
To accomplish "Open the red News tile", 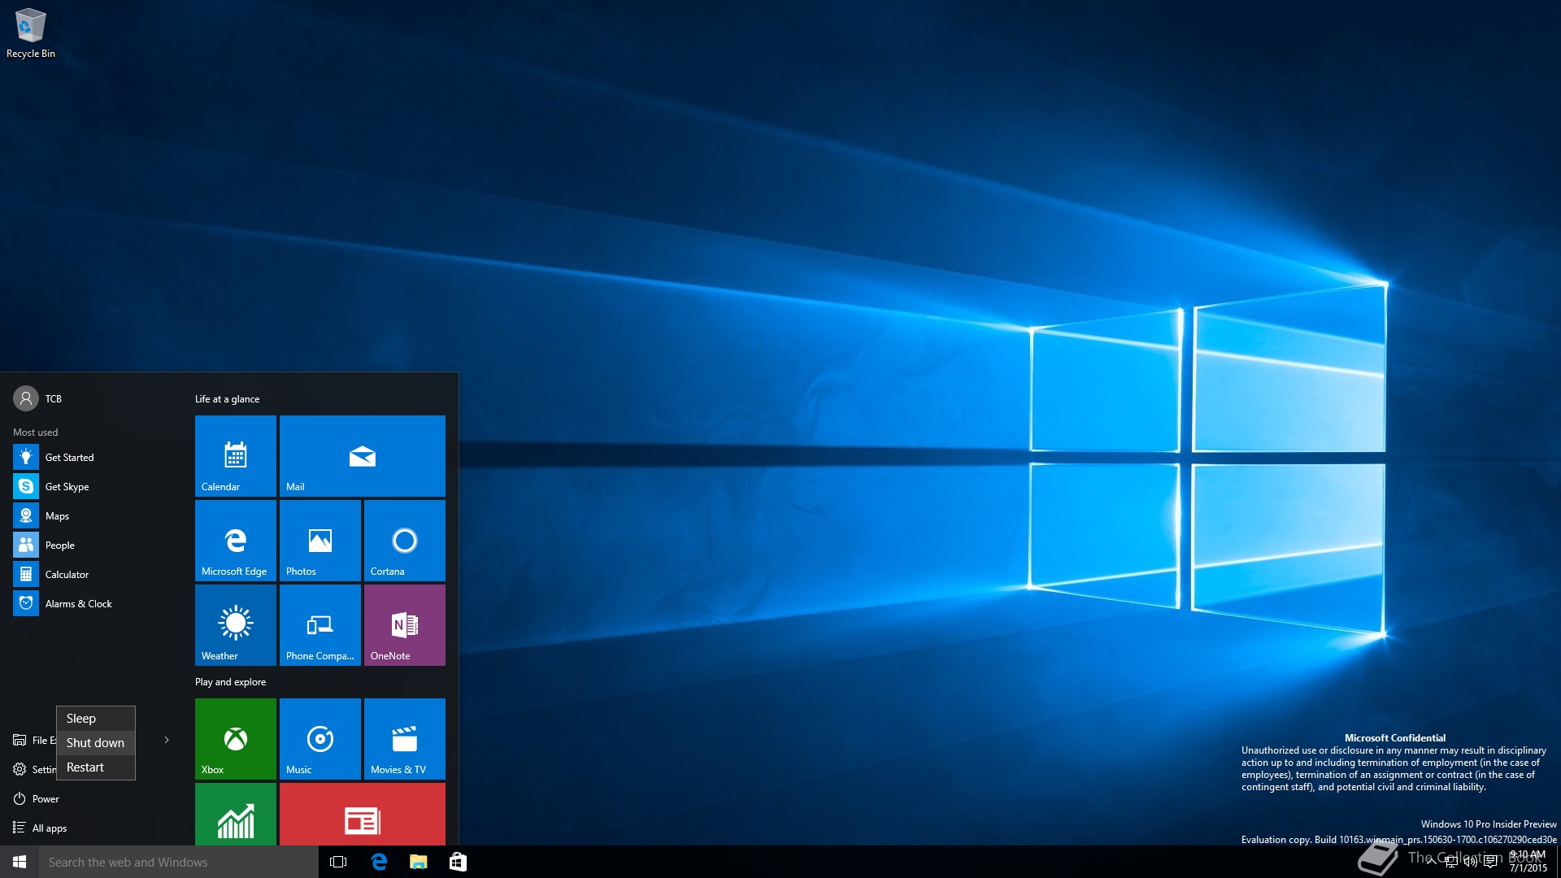I will (363, 814).
